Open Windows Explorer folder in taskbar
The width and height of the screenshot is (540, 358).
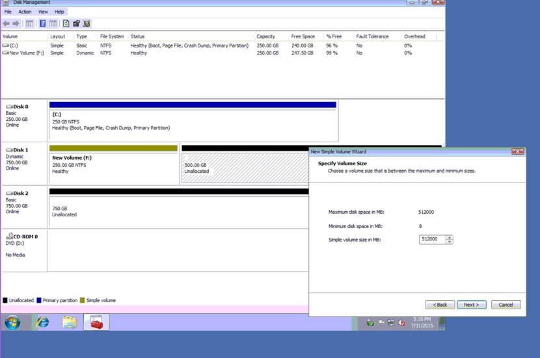point(70,322)
